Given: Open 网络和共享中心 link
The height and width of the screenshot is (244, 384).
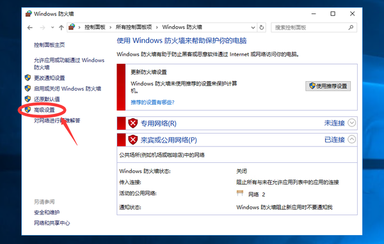Looking at the screenshot, I should [52, 223].
